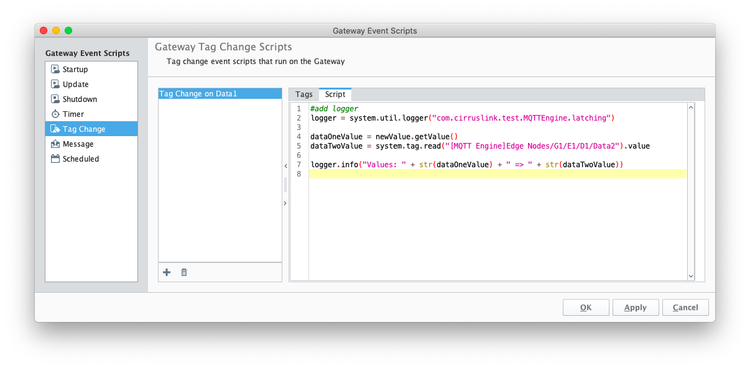Select the Scheduled calendar icon
The height and width of the screenshot is (368, 750).
click(55, 159)
